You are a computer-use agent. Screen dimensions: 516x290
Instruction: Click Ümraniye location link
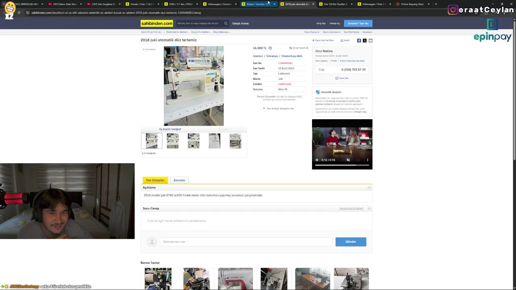[x=272, y=56]
